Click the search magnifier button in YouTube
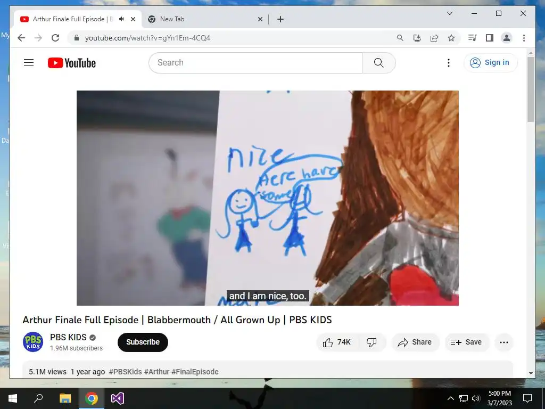Screen dimensions: 545x409 click(x=378, y=63)
